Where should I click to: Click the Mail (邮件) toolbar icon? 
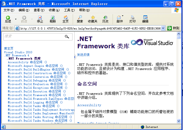coord(119,17)
